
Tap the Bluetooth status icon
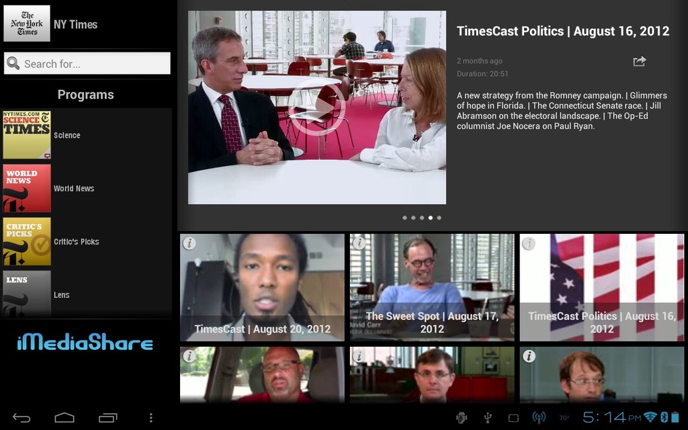pos(664,417)
